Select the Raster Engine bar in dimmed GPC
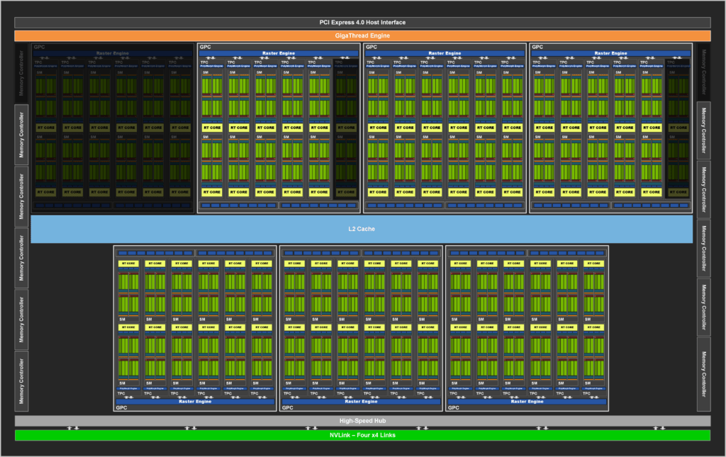The height and width of the screenshot is (457, 726). point(113,53)
